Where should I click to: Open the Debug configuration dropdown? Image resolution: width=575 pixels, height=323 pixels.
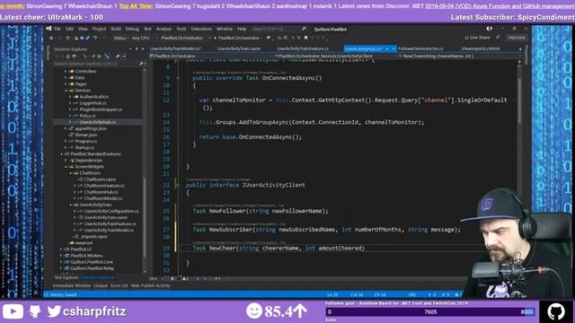click(x=121, y=38)
